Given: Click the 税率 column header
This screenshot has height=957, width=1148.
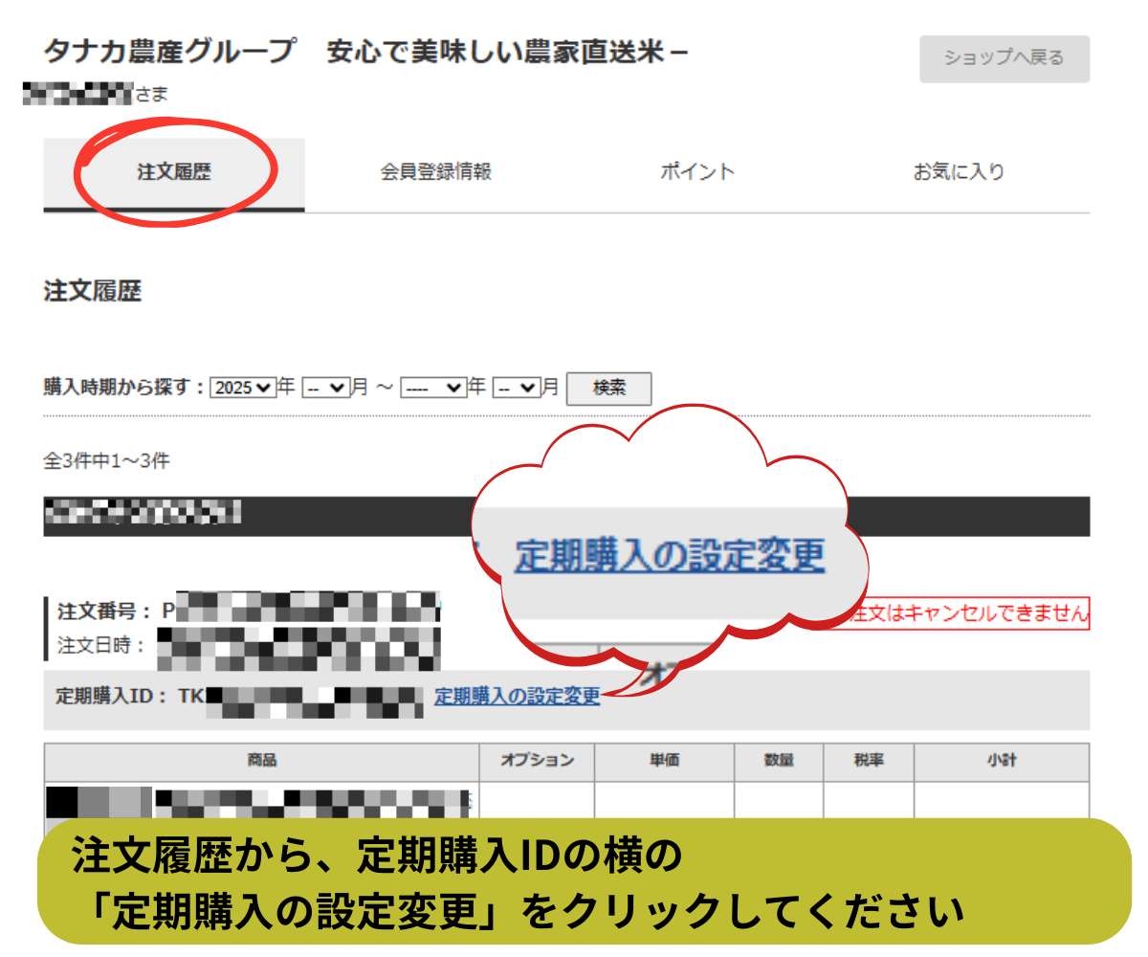Looking at the screenshot, I should coord(868,761).
